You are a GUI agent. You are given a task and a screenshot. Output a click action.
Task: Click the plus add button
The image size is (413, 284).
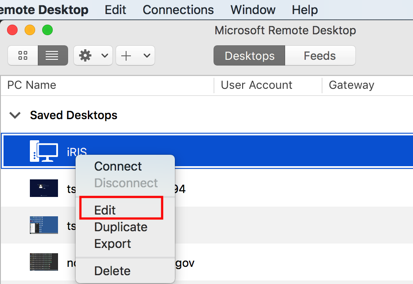pos(126,55)
